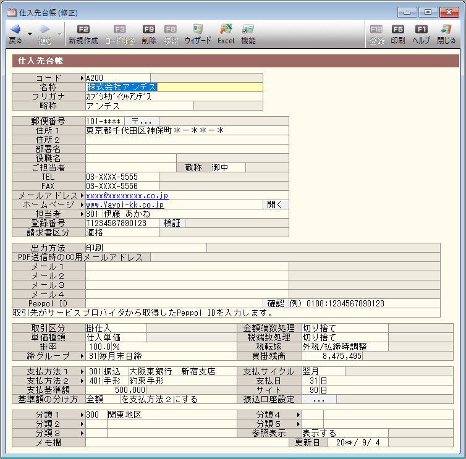Click the F2 新規作成 toolbar icon
The height and width of the screenshot is (459, 466).
tap(83, 29)
